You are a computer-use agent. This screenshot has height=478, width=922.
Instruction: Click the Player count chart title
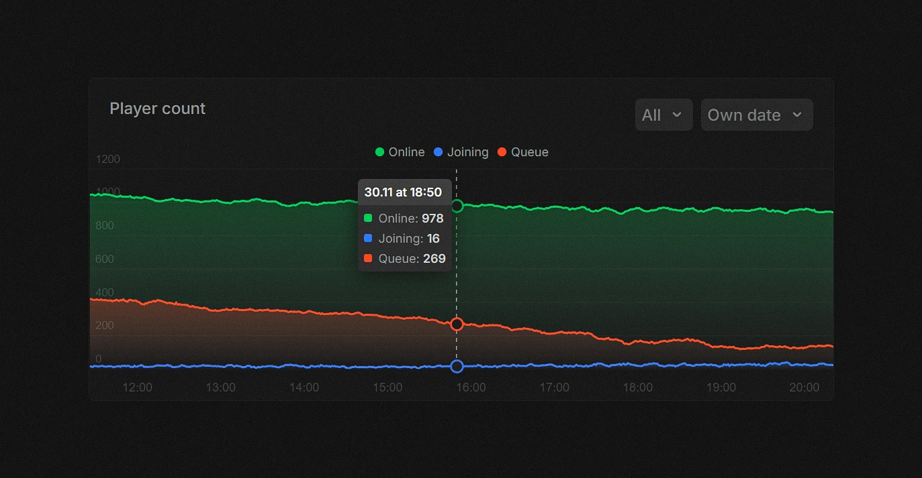(x=157, y=109)
